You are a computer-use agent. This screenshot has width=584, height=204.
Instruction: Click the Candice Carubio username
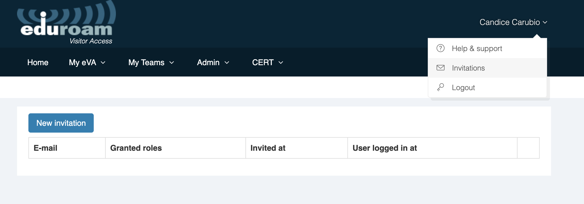coord(510,22)
